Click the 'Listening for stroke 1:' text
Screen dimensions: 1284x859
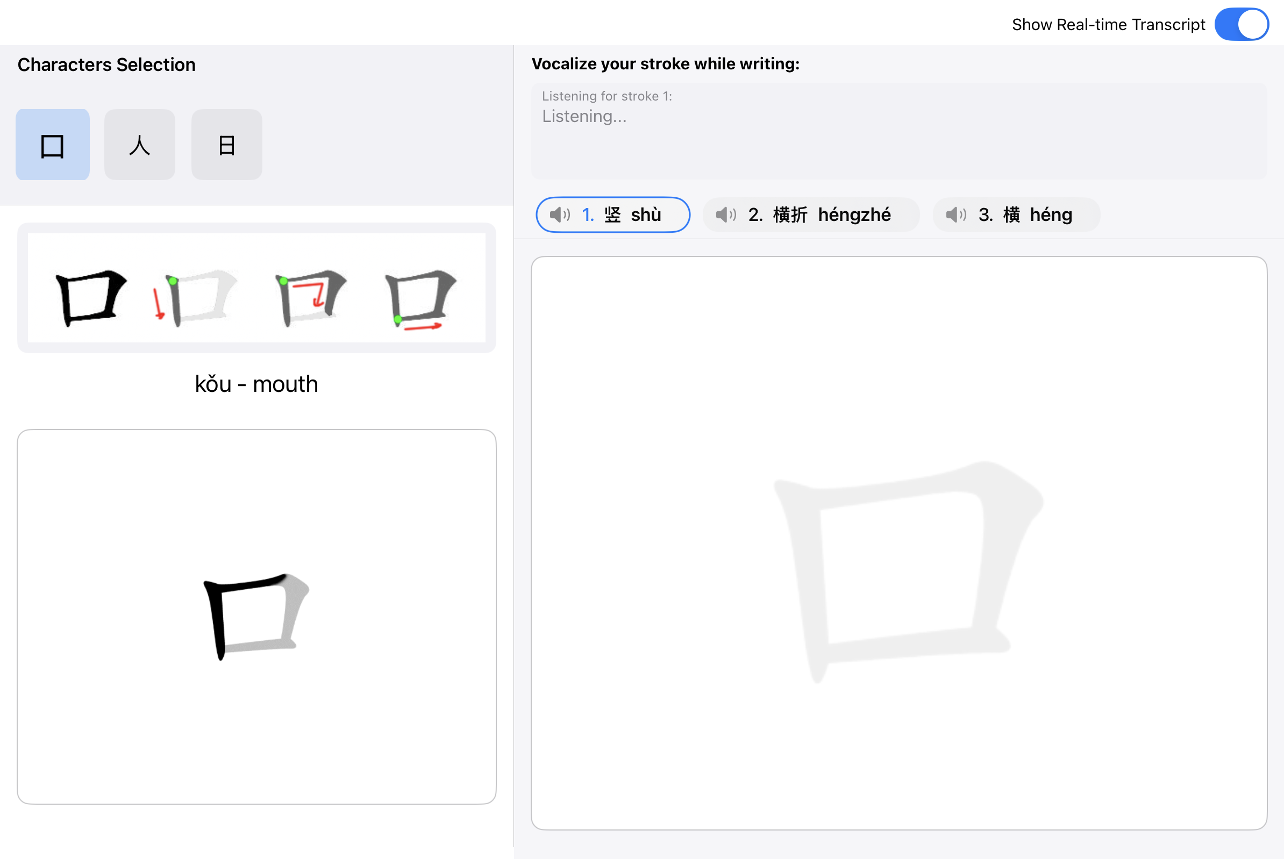607,96
